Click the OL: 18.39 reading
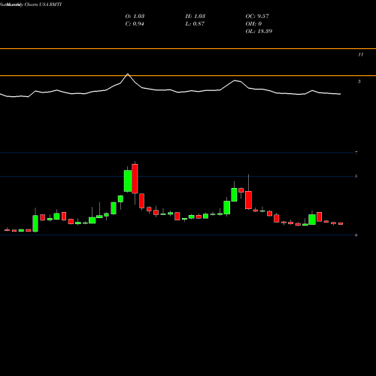The height and width of the screenshot is (376, 376). [259, 32]
